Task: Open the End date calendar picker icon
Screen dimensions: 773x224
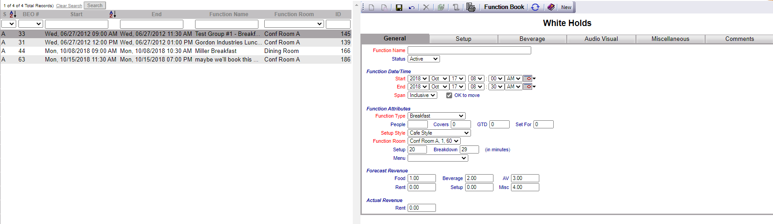Action: click(528, 87)
